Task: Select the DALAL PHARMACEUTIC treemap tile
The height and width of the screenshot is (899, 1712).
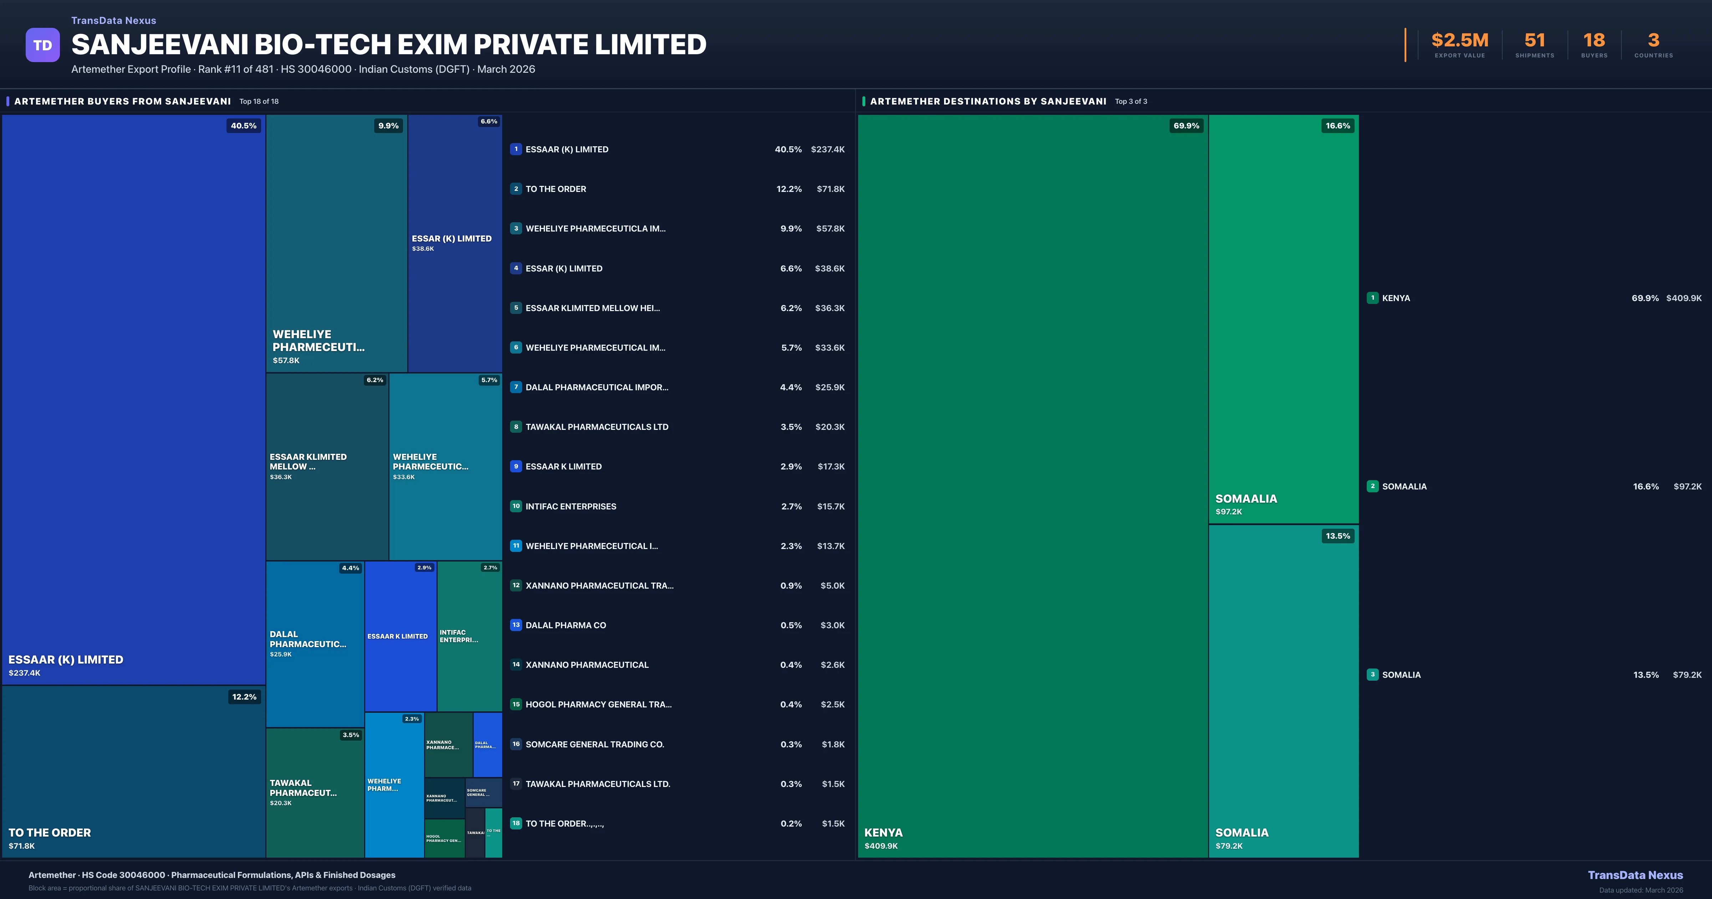Action: [x=315, y=644]
